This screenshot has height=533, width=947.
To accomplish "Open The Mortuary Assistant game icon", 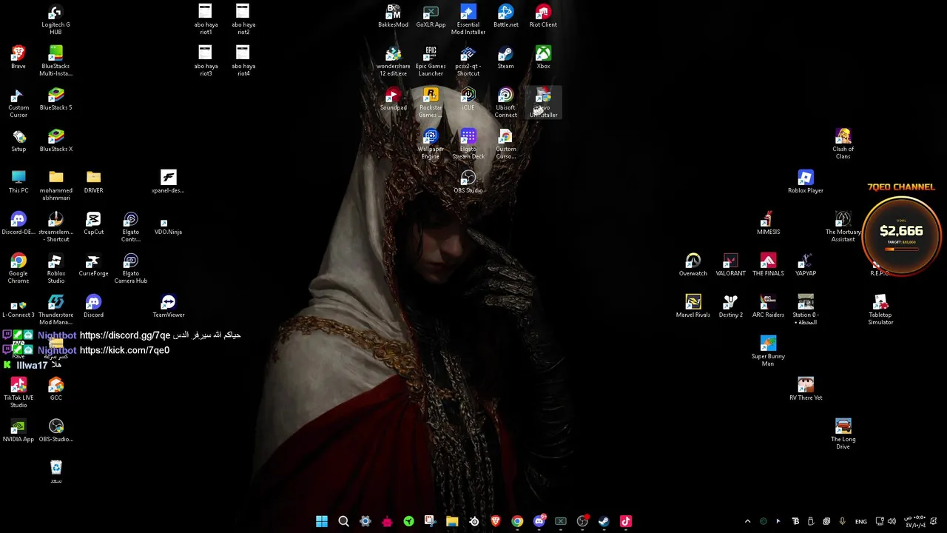I will 843,227.
